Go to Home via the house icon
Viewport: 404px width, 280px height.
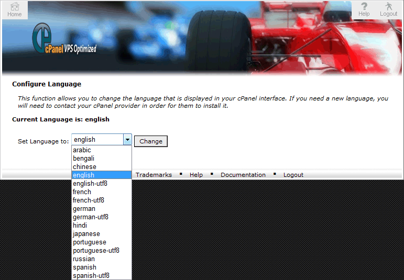(15, 10)
